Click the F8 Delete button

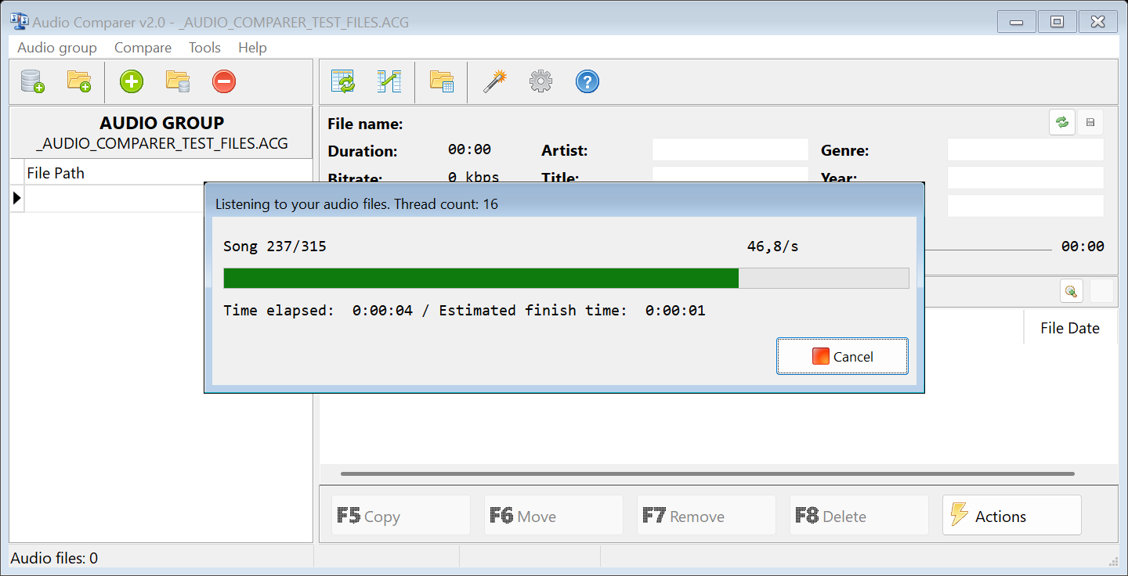[x=859, y=516]
